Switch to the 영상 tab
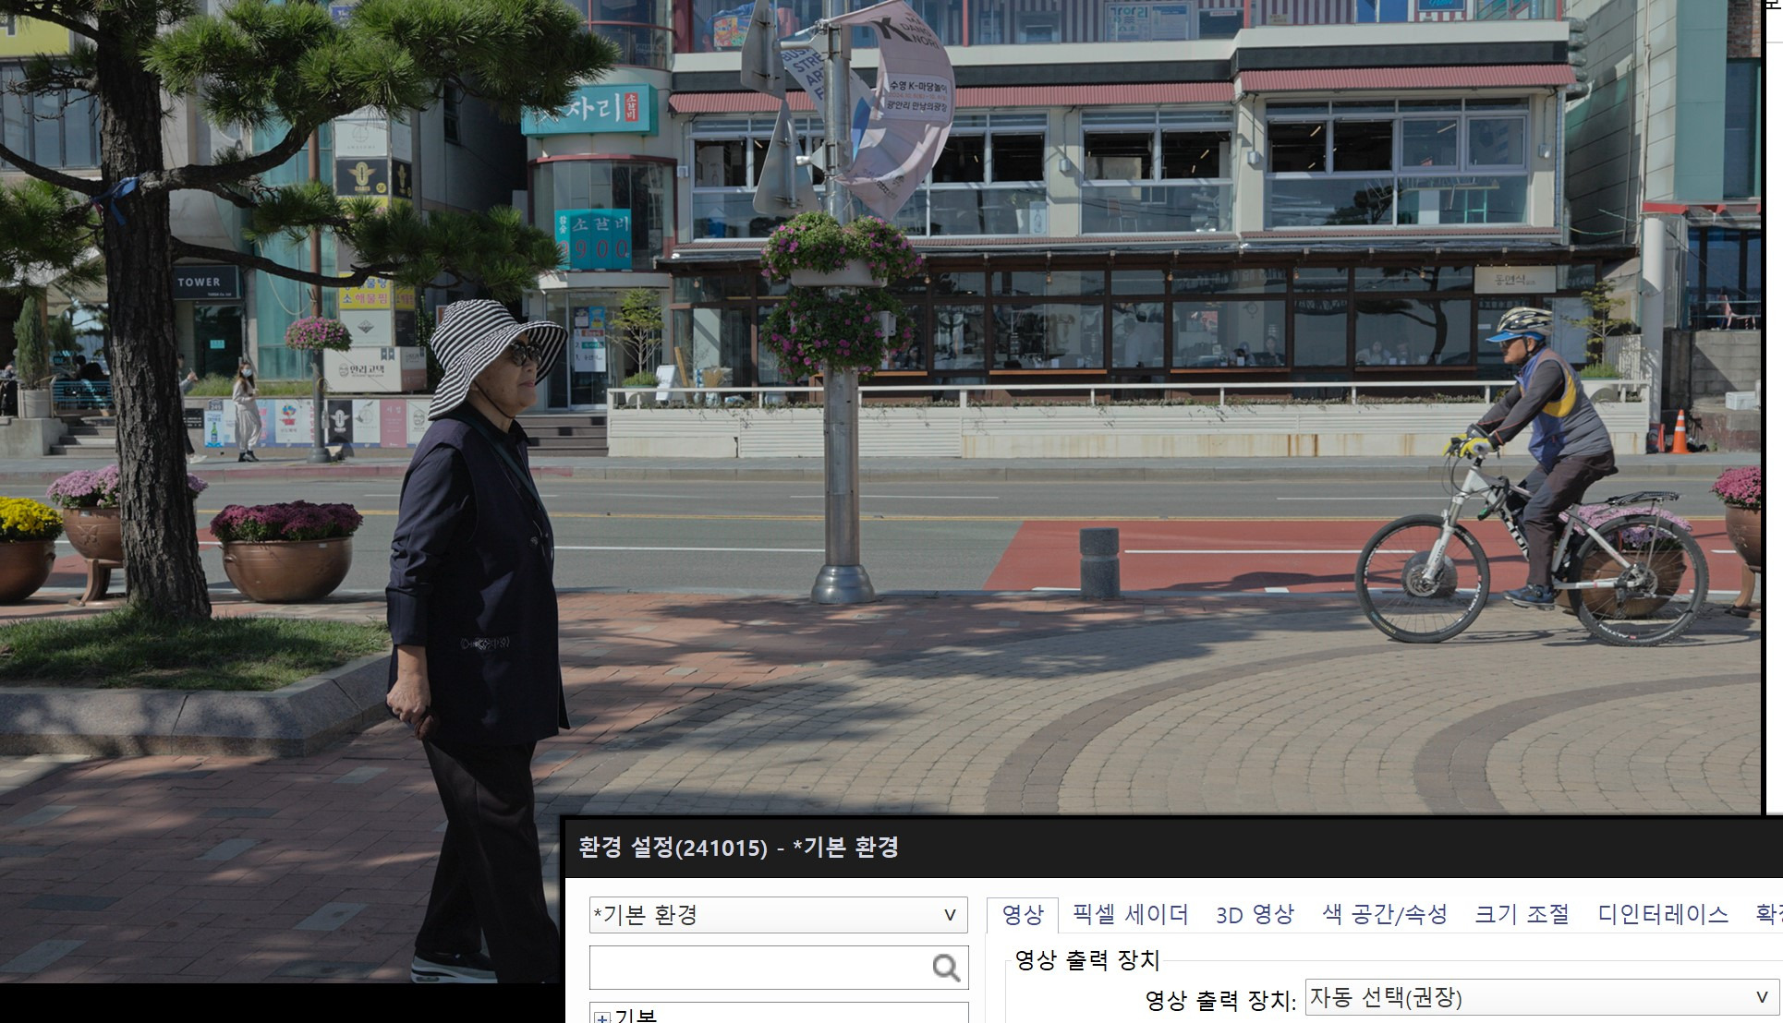 (1023, 915)
